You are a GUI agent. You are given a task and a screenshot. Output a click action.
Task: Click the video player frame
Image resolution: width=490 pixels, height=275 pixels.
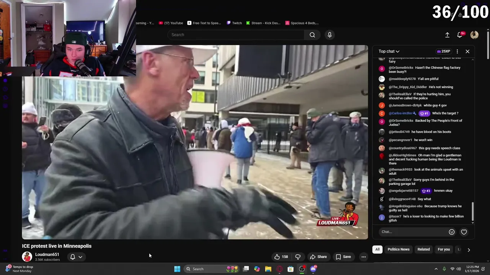point(195,142)
